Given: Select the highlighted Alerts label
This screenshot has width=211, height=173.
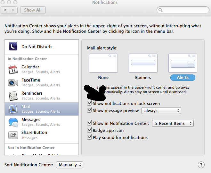Looking at the screenshot, I should [x=183, y=78].
